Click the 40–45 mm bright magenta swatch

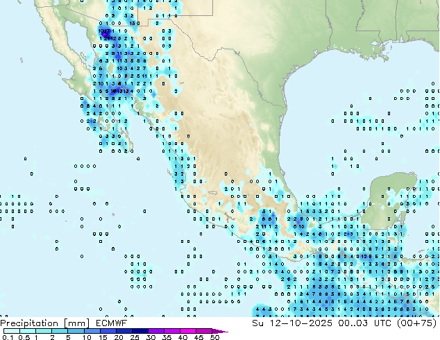click(188, 331)
